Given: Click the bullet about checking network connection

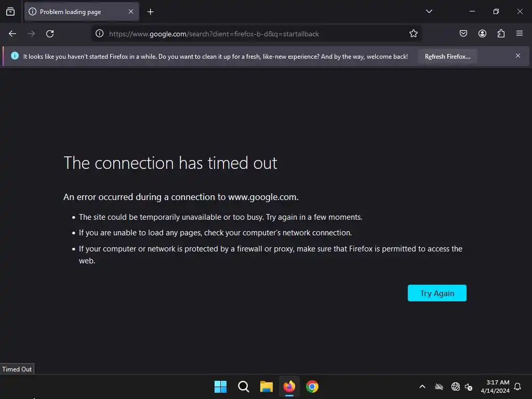Looking at the screenshot, I should [215, 233].
